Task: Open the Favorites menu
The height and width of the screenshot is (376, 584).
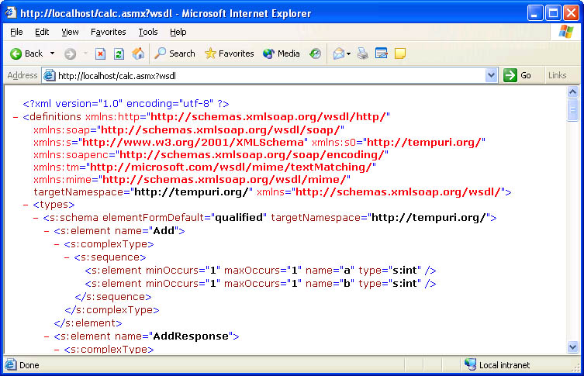Action: [x=109, y=32]
